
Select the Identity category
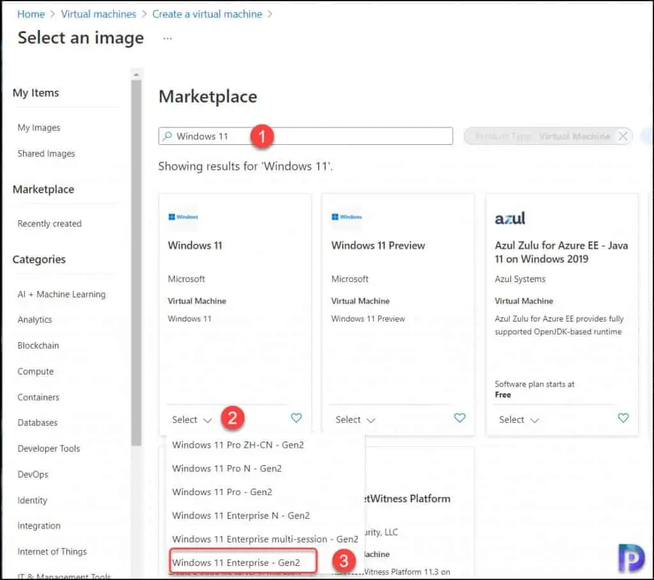click(x=32, y=500)
